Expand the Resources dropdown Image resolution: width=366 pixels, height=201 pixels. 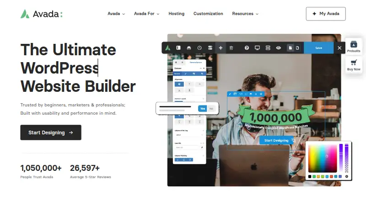pos(245,14)
